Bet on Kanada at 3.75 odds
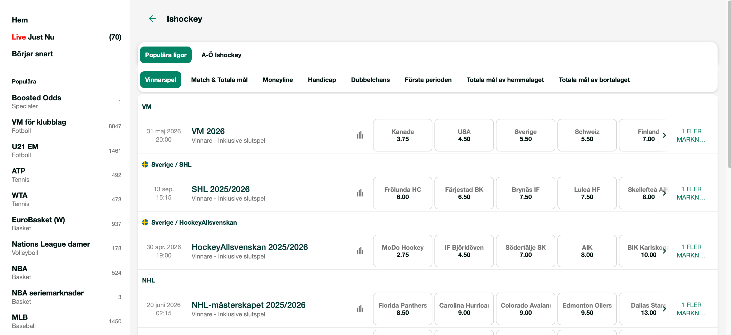The height and width of the screenshot is (335, 731). click(x=402, y=135)
